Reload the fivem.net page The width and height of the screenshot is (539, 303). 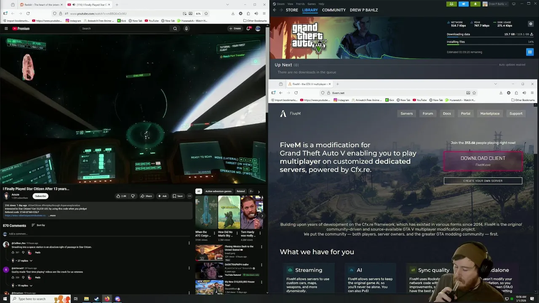(x=296, y=93)
